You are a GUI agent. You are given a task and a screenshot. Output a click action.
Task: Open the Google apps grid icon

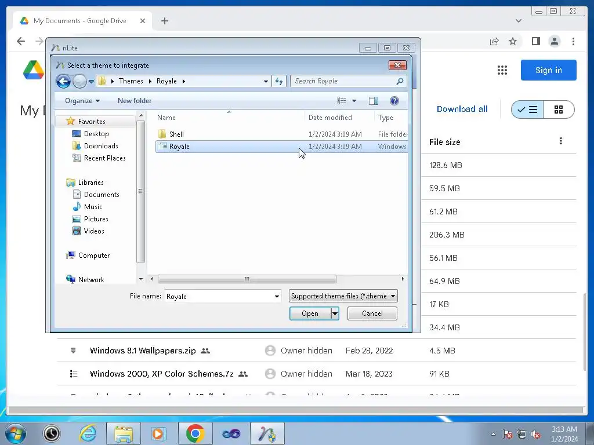coord(502,70)
